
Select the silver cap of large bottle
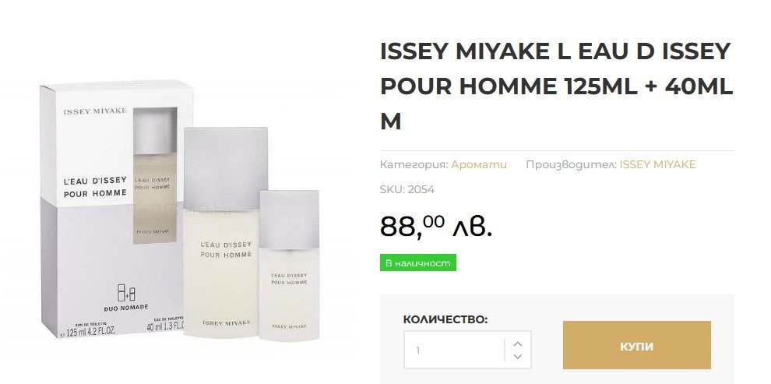click(226, 167)
